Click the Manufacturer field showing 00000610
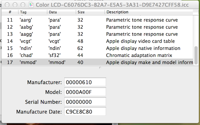 pos(85,82)
